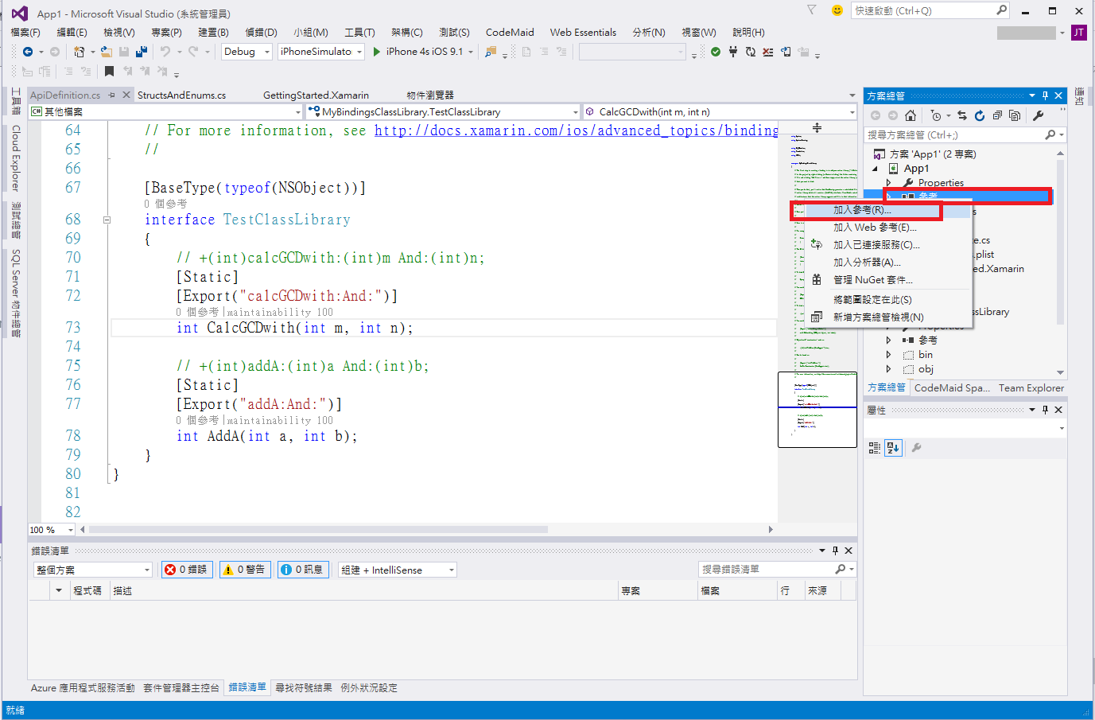Click the 搜尋方案總管 search field
The image size is (1095, 720).
(x=956, y=135)
